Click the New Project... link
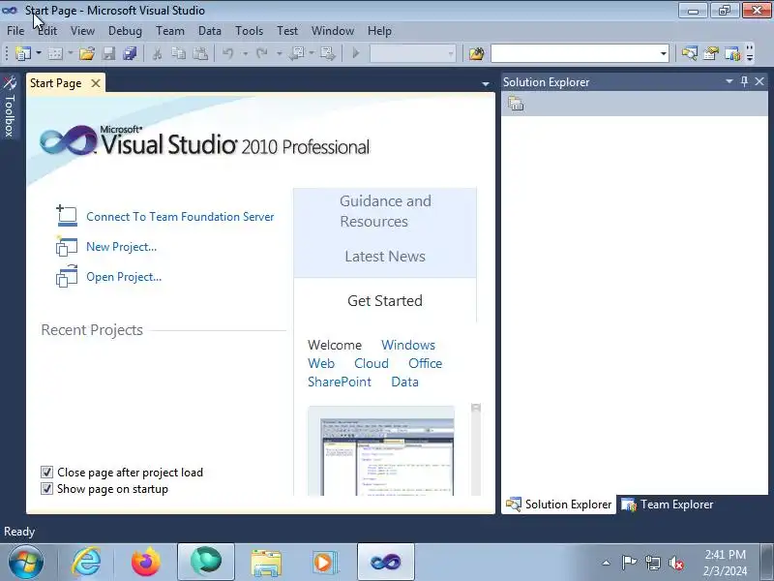774x581 pixels. (122, 247)
